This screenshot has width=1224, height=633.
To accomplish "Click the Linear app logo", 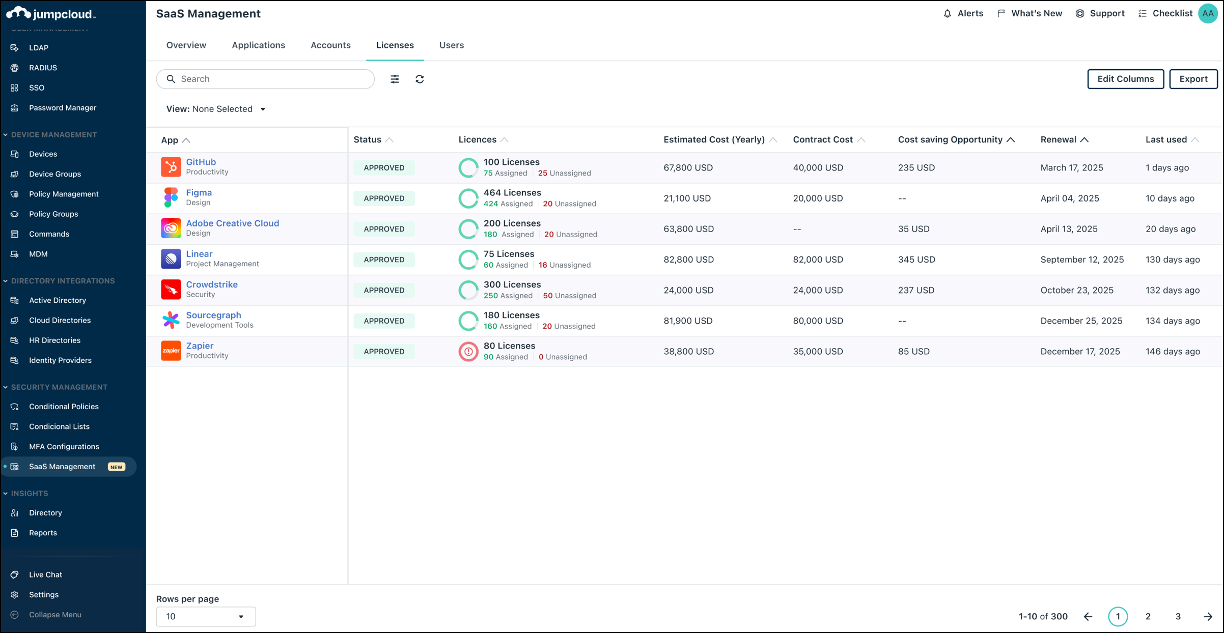I will tap(171, 258).
